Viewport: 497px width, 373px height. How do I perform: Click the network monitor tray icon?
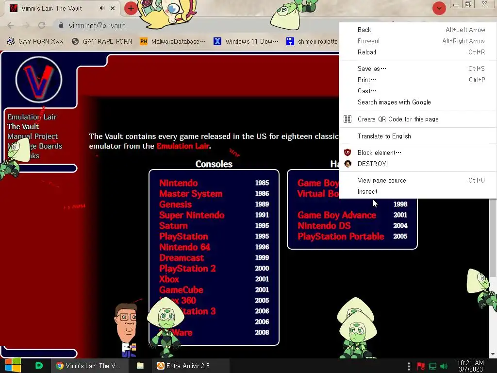432,366
